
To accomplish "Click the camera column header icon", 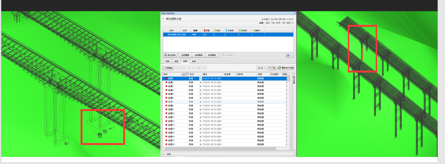I will pos(183,74).
